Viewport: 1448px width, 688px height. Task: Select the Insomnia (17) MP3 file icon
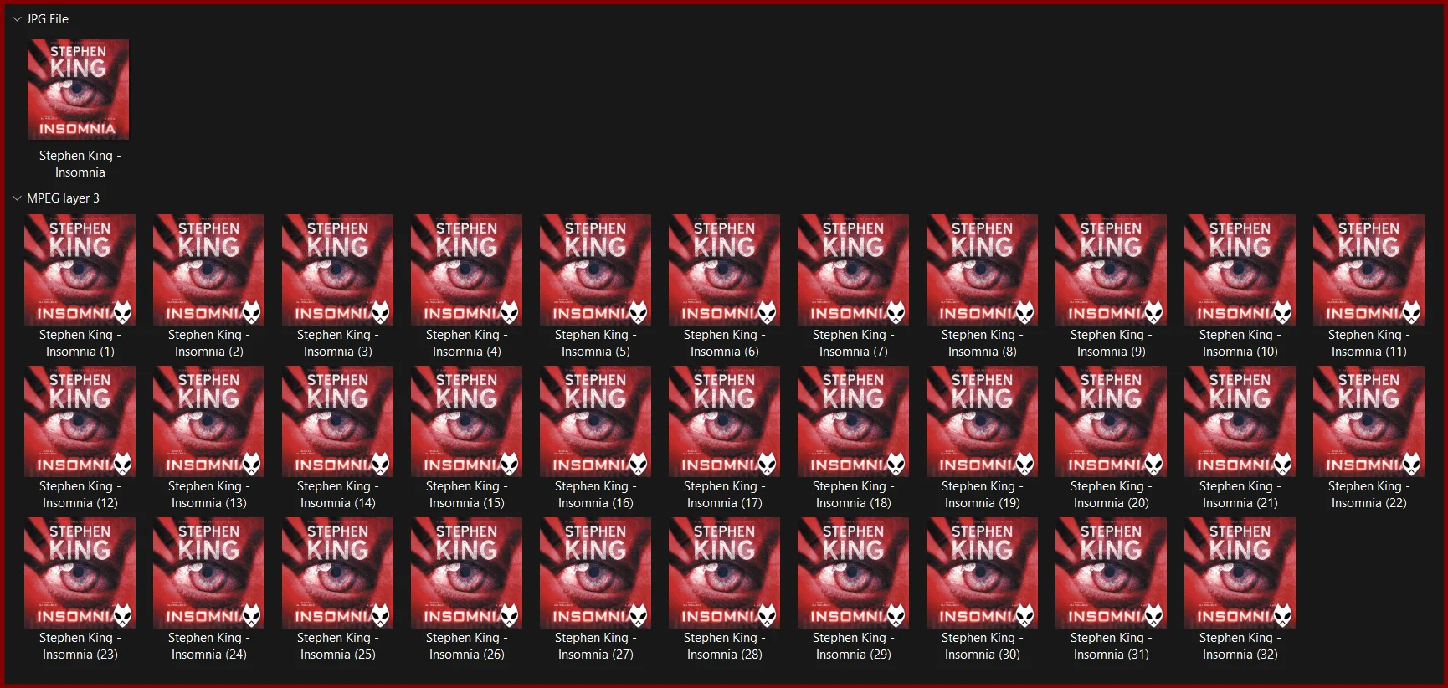point(725,421)
